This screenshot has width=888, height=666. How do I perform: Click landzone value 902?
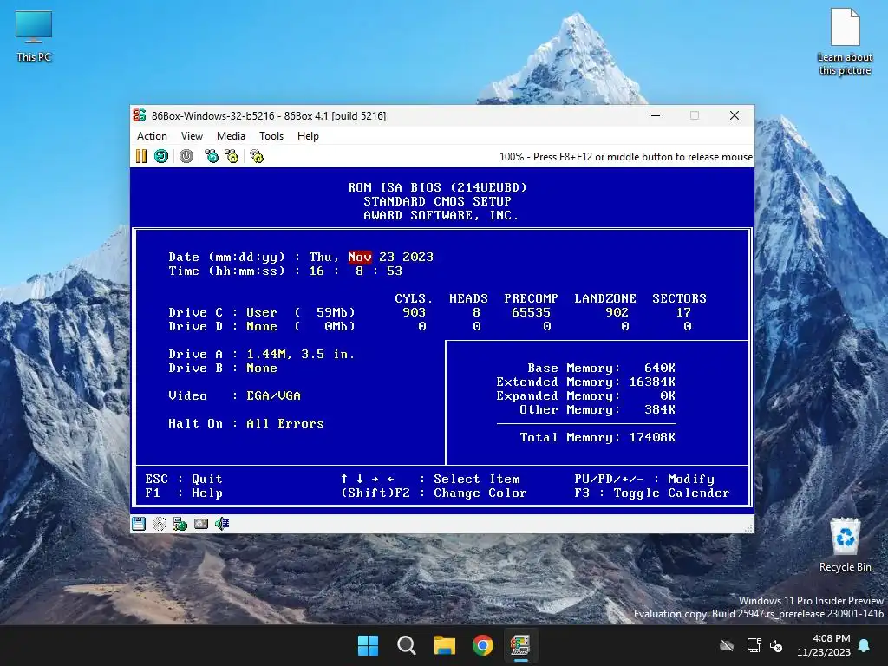(x=617, y=312)
